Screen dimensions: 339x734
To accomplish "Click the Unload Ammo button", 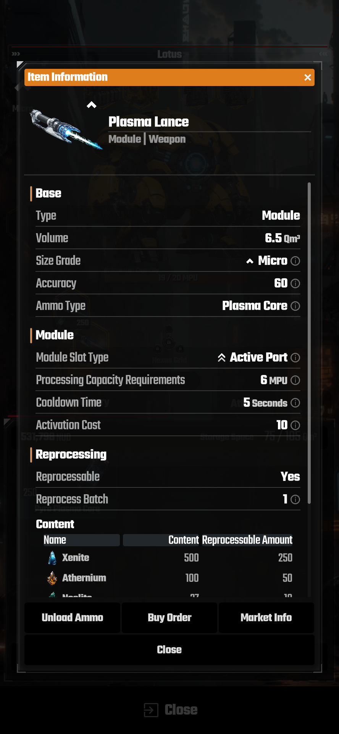I will coord(73,617).
